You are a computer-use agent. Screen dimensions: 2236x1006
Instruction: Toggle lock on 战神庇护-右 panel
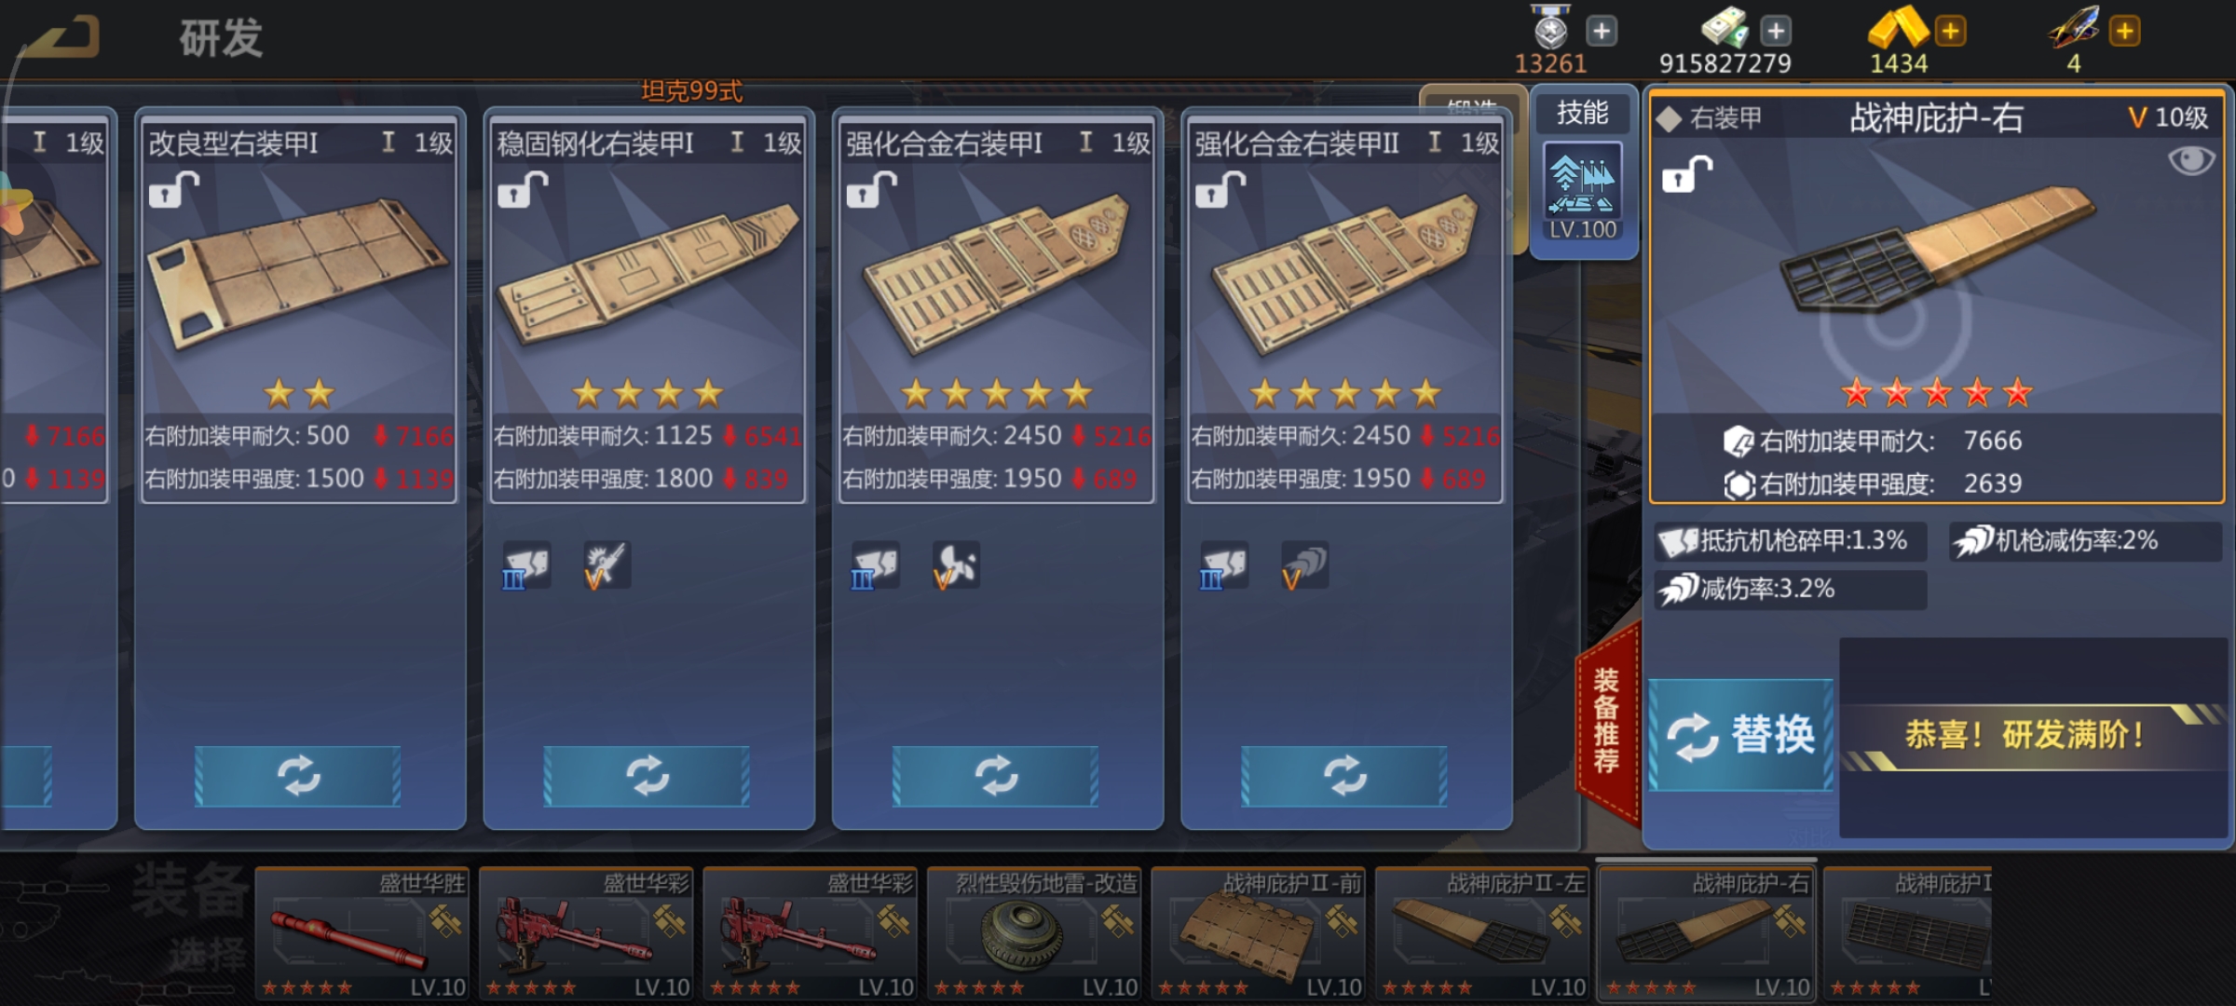[x=1687, y=174]
